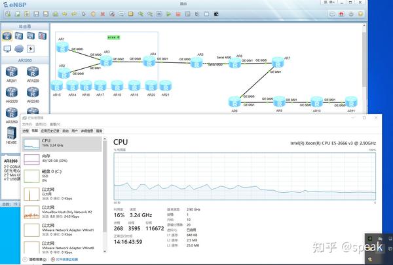Image resolution: width=393 pixels, height=265 pixels.
Task: Print the topology using printer icon
Action: tap(55, 14)
